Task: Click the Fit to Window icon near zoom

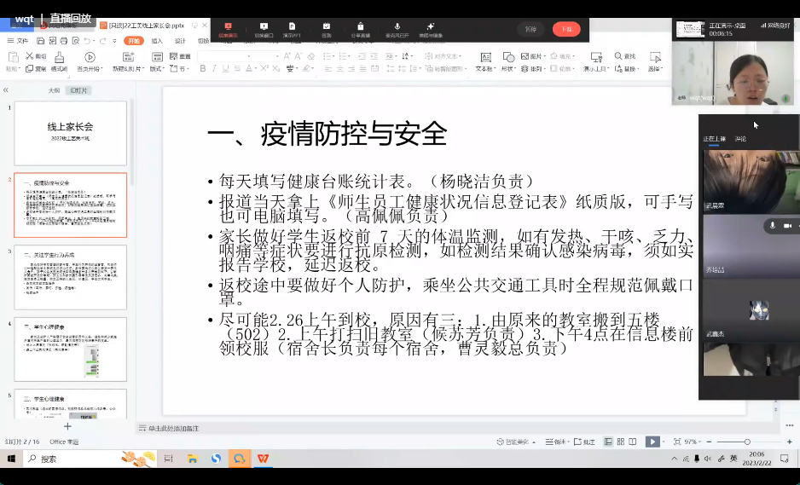Action: 677,442
